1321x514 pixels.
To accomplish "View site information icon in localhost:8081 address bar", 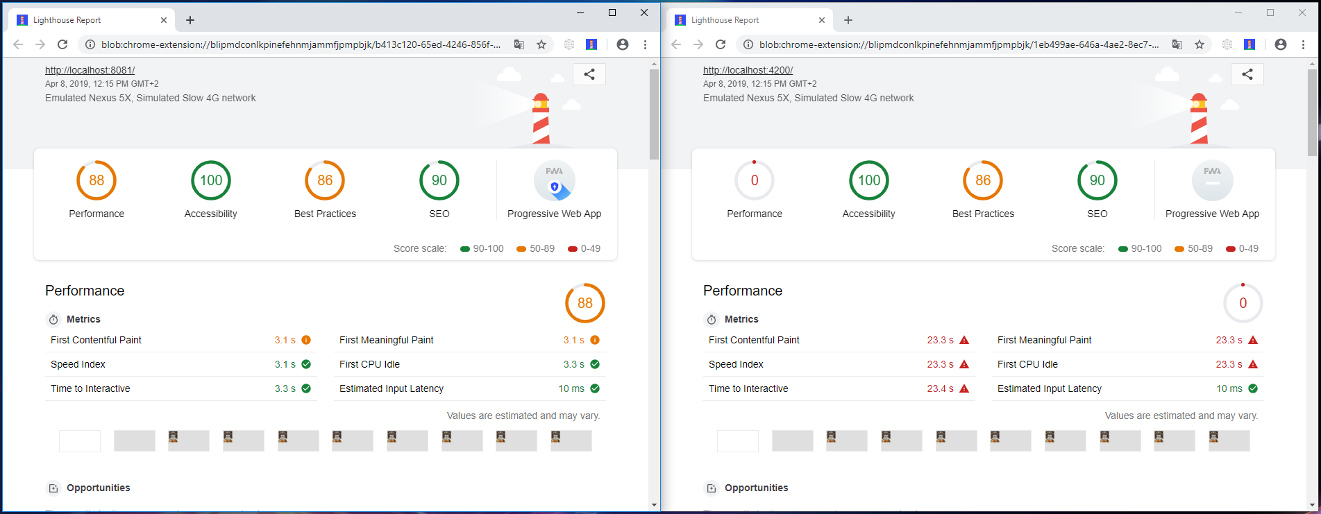I will 90,44.
